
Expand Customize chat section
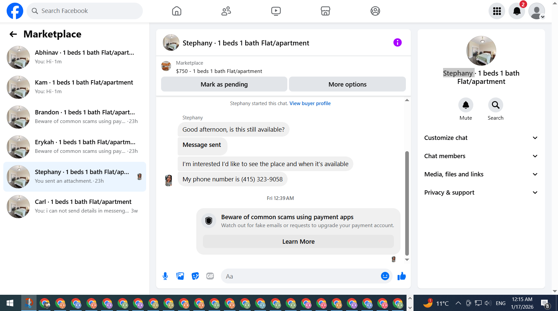point(481,138)
